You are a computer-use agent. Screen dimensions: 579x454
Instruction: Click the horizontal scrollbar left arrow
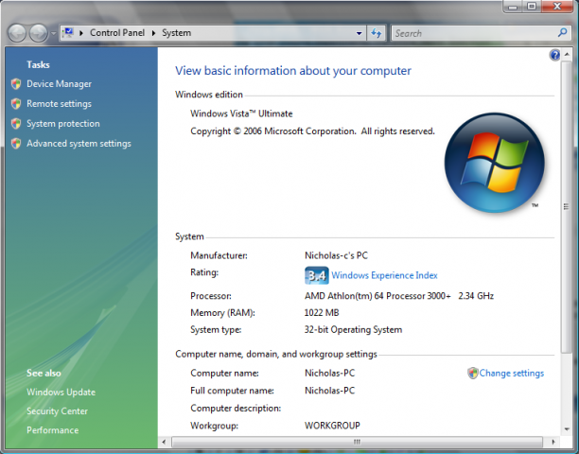pyautogui.click(x=164, y=442)
